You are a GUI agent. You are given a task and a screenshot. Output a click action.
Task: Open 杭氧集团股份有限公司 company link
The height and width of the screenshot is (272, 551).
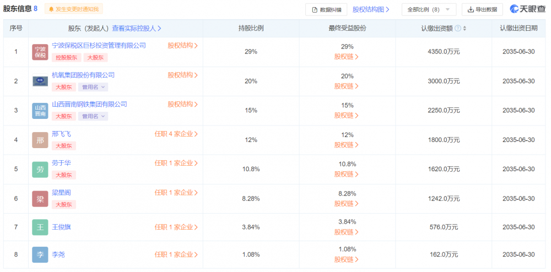(x=83, y=75)
